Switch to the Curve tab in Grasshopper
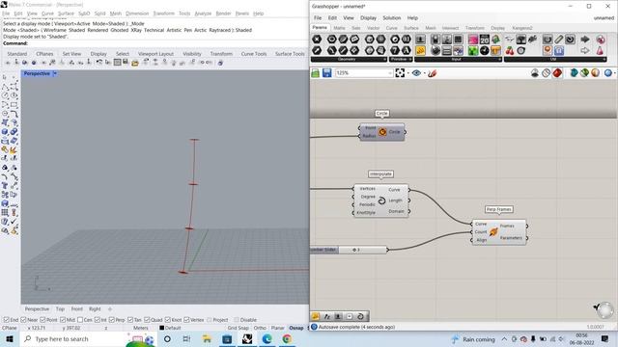 (x=391, y=28)
